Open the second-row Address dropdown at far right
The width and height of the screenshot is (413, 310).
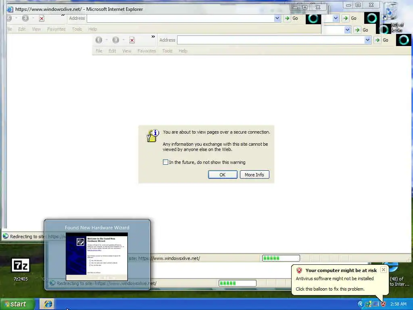347,30
